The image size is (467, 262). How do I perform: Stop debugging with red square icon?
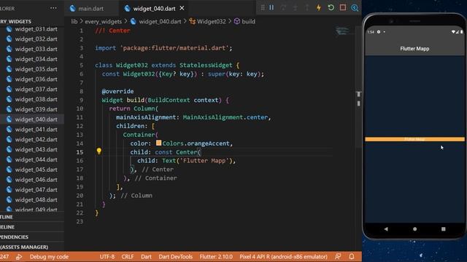pyautogui.click(x=343, y=8)
